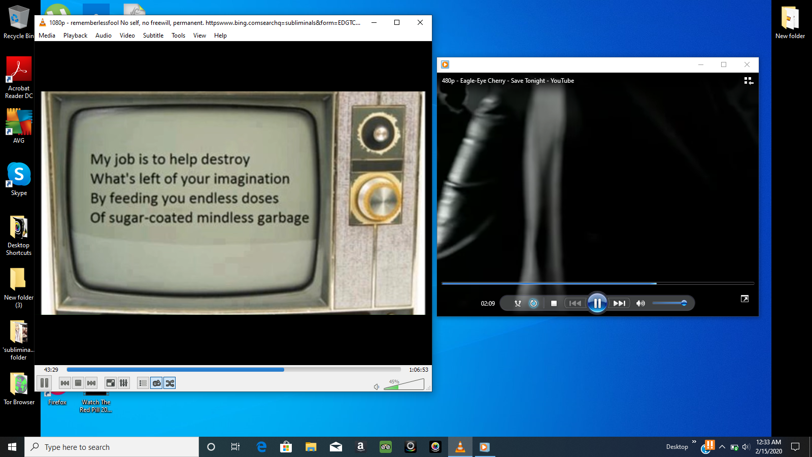The width and height of the screenshot is (812, 457).
Task: Open Windows Start menu
Action: tap(12, 447)
